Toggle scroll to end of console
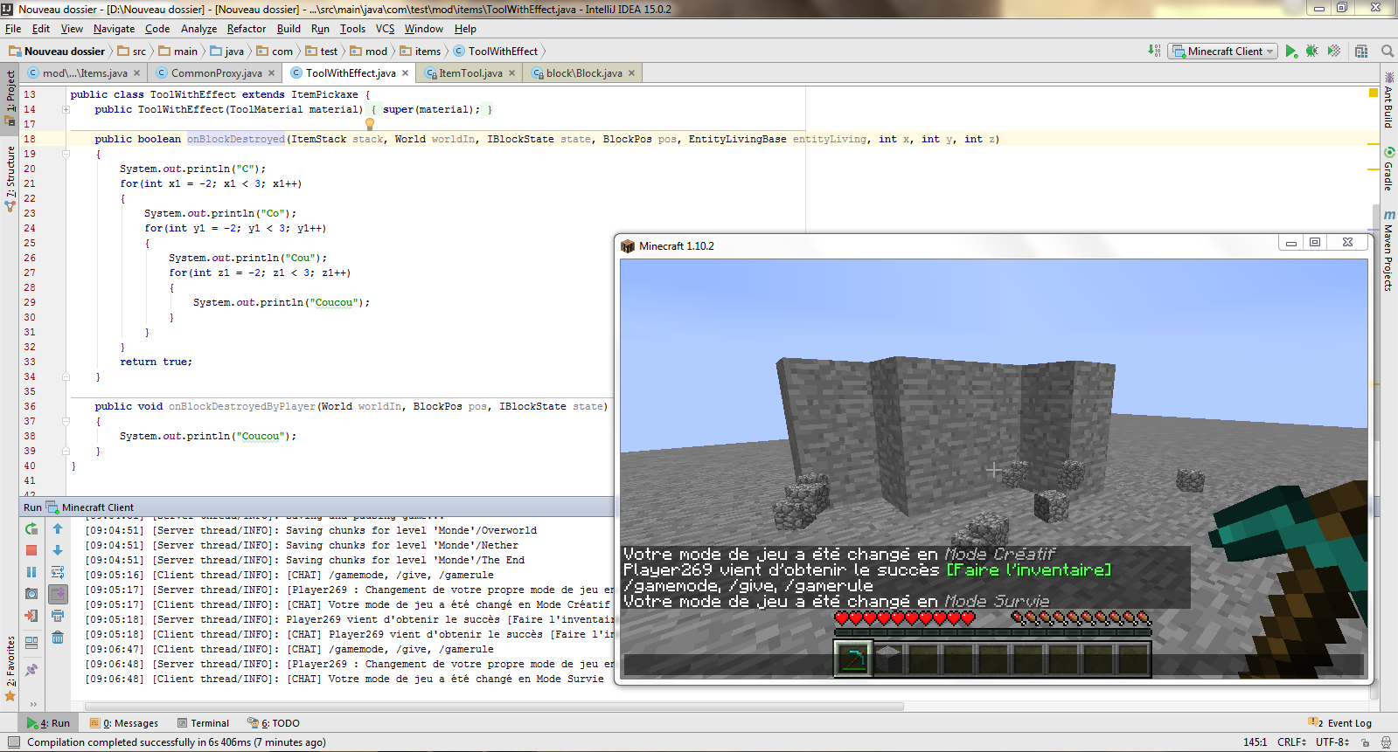The image size is (1398, 752). 58,594
